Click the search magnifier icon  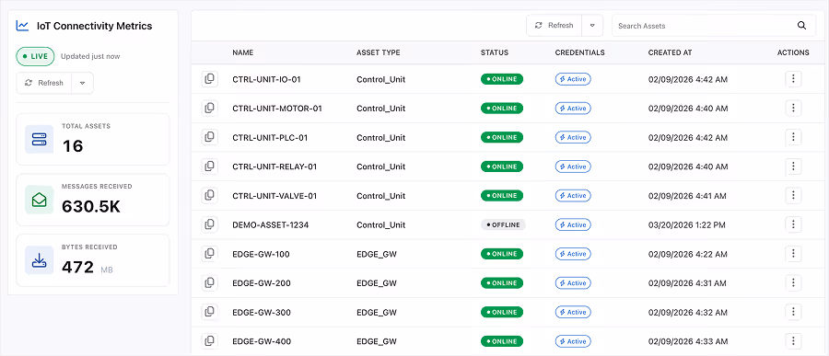coord(801,26)
